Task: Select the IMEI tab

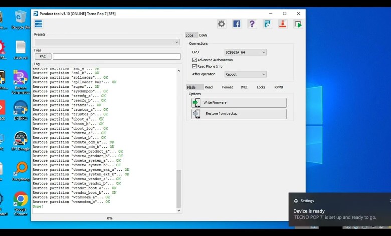Action: pyautogui.click(x=244, y=87)
